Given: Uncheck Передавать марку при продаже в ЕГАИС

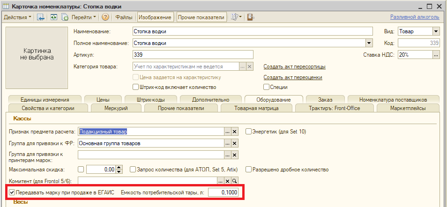Looking at the screenshot, I should tap(12, 192).
